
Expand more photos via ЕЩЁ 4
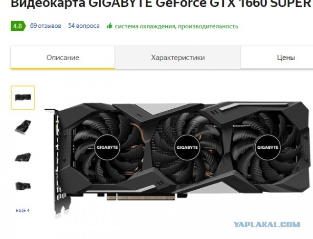click(x=22, y=211)
